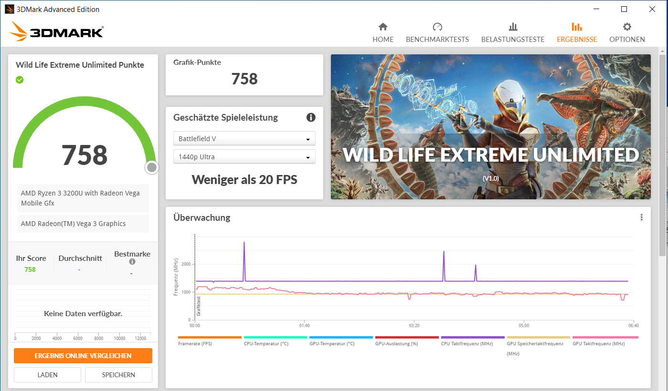
Task: Click the large 758 score in the gauge
Action: pyautogui.click(x=85, y=155)
